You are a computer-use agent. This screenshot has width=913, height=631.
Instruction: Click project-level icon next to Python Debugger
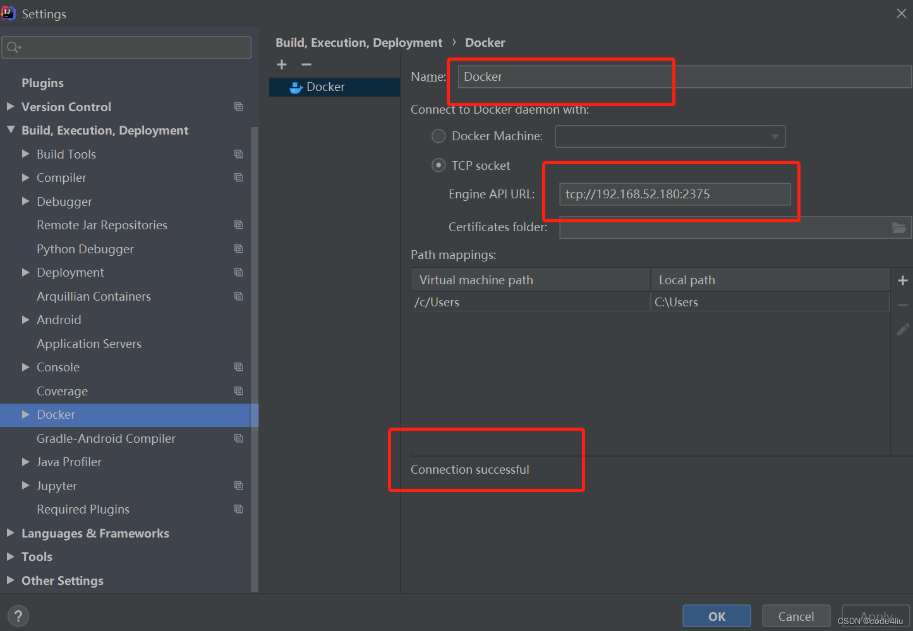pyautogui.click(x=238, y=249)
